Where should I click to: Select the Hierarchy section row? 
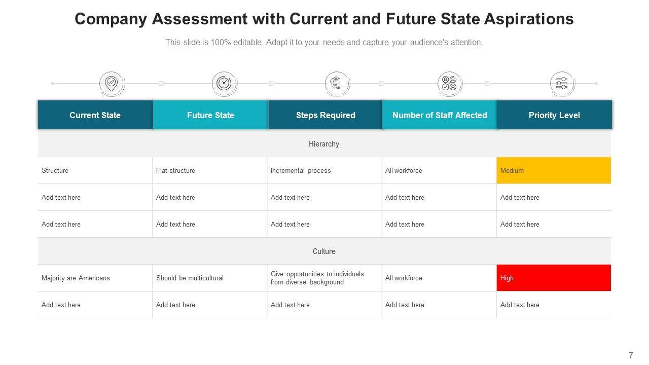[x=324, y=144]
